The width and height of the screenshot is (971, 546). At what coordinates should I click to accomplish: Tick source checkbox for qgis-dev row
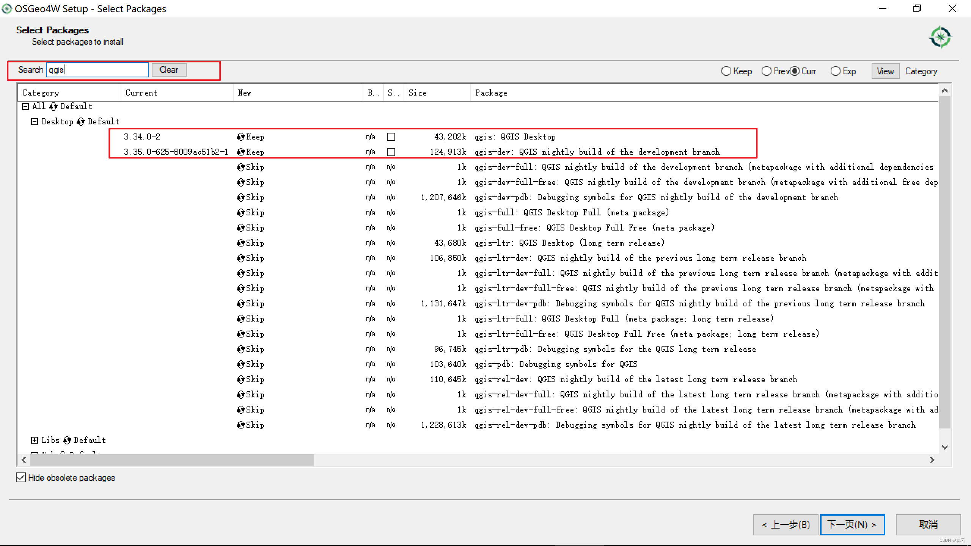point(391,152)
